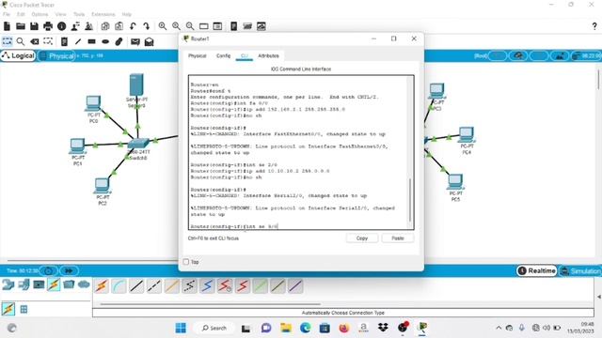Open a file via folder icon
602x338 pixels.
tap(21, 26)
